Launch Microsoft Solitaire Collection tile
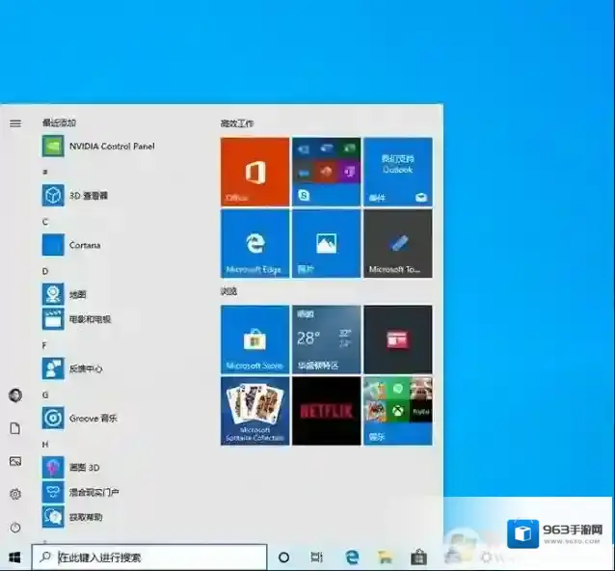The image size is (615, 571). pos(254,411)
